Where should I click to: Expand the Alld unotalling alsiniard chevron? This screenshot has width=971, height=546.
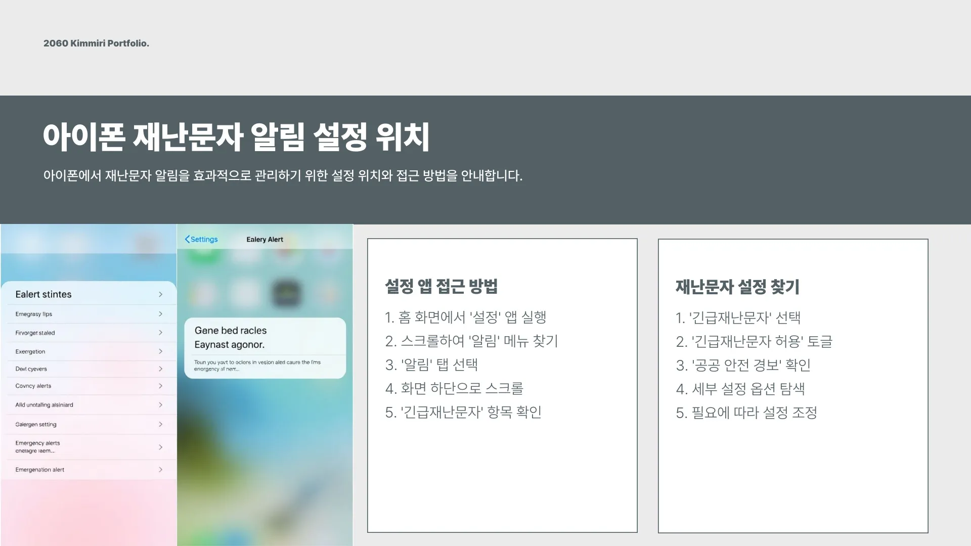[160, 405]
